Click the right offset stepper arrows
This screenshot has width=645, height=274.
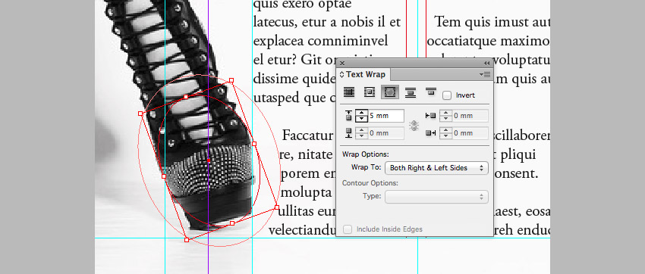[446, 133]
